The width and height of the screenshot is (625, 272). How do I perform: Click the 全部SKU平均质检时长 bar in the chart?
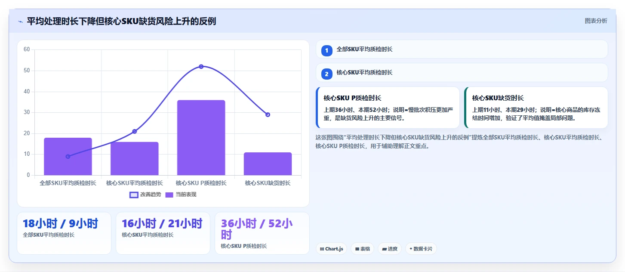pyautogui.click(x=68, y=157)
